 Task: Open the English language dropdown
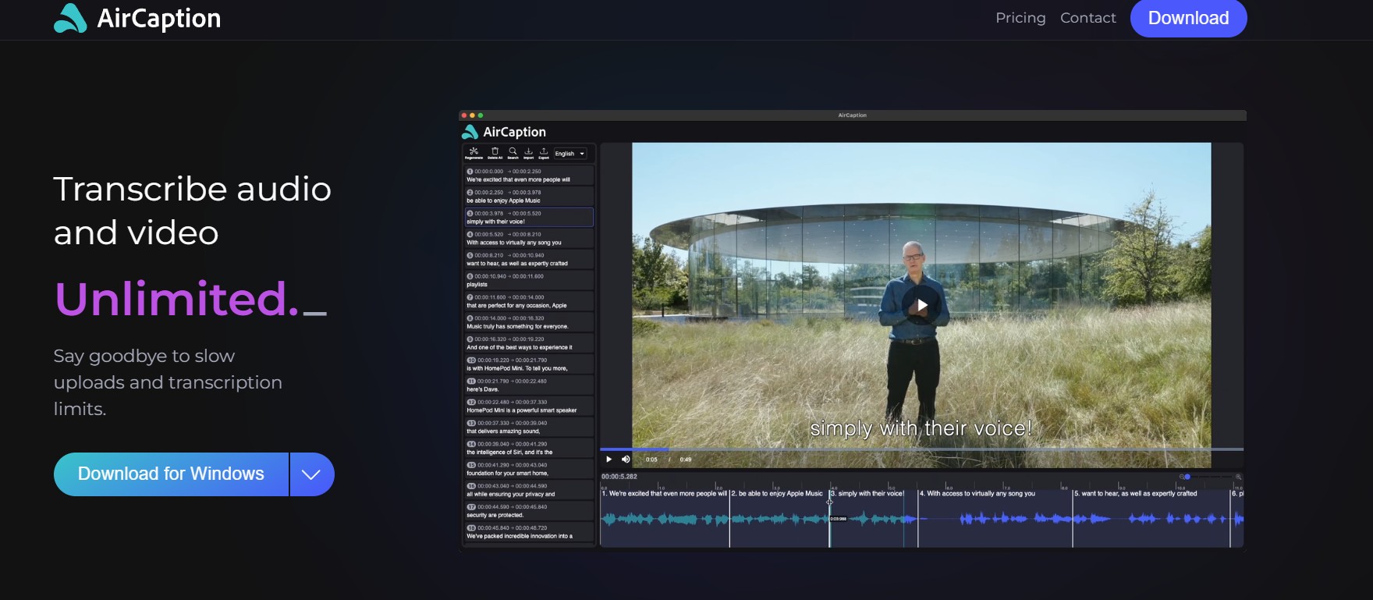coord(570,154)
